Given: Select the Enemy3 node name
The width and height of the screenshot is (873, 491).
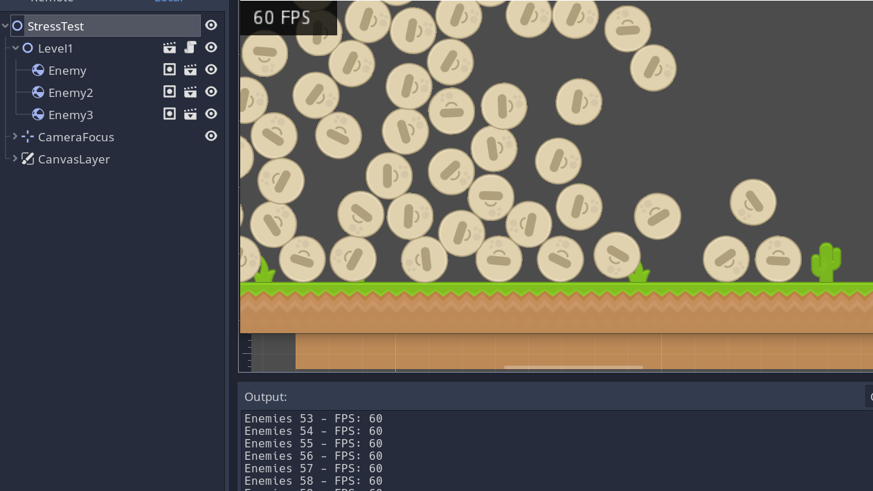Looking at the screenshot, I should 71,115.
